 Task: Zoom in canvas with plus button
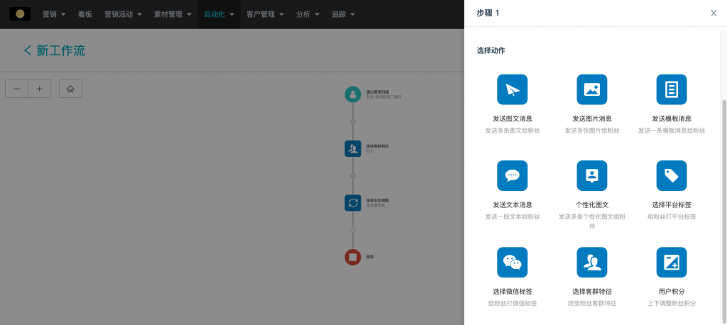pyautogui.click(x=39, y=89)
